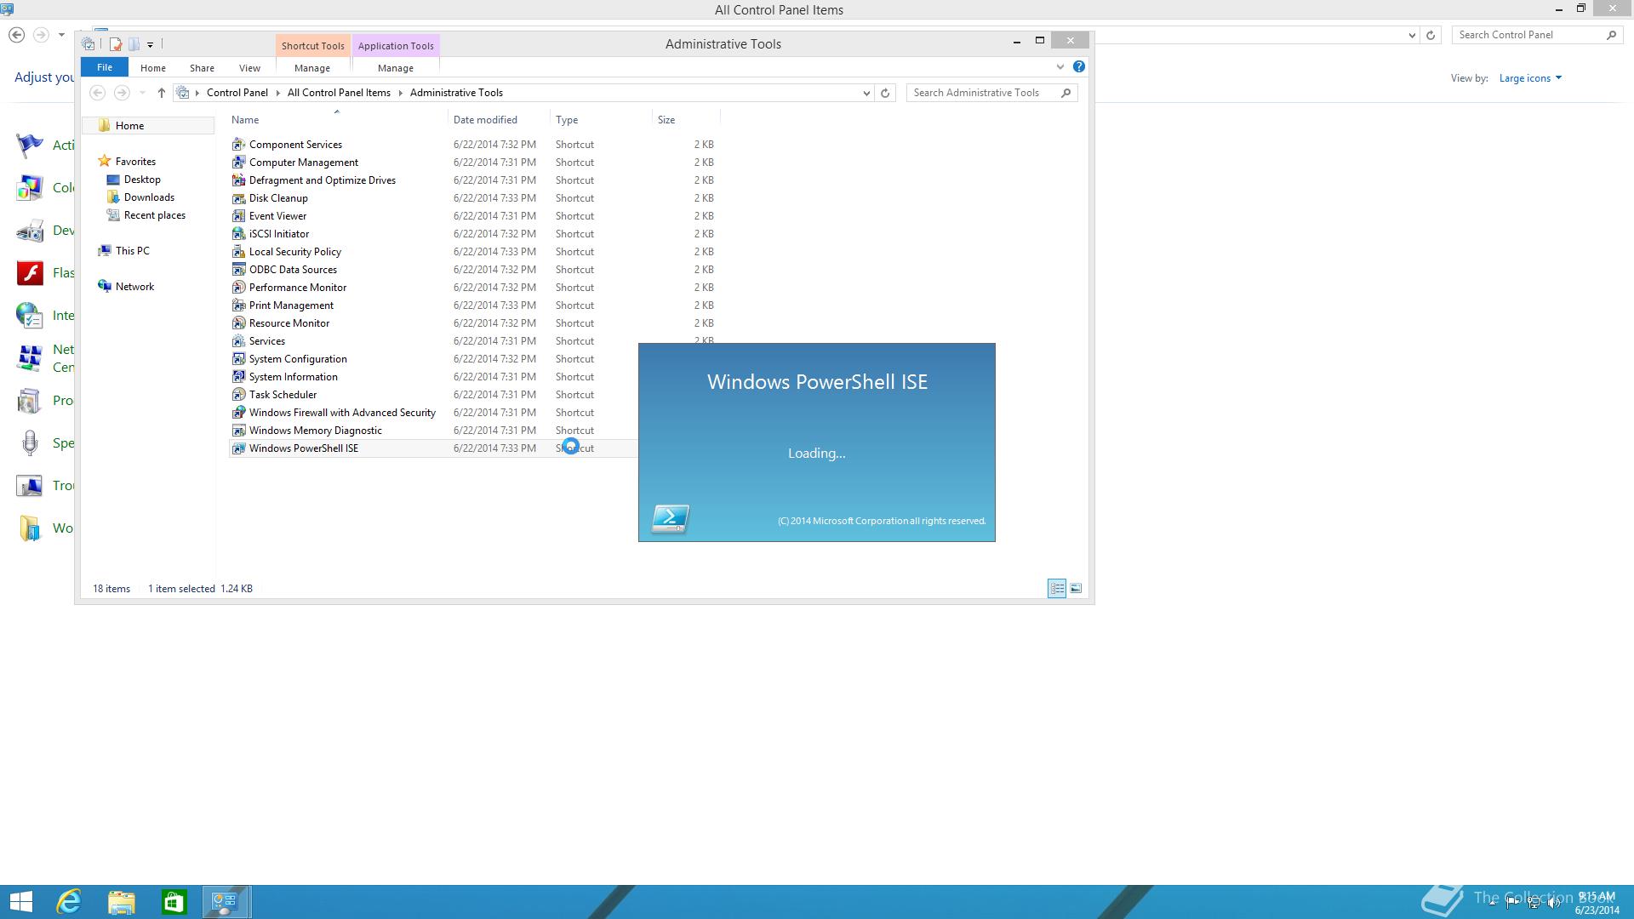The image size is (1634, 919).
Task: Select the iSCSI Initiator icon
Action: [238, 234]
